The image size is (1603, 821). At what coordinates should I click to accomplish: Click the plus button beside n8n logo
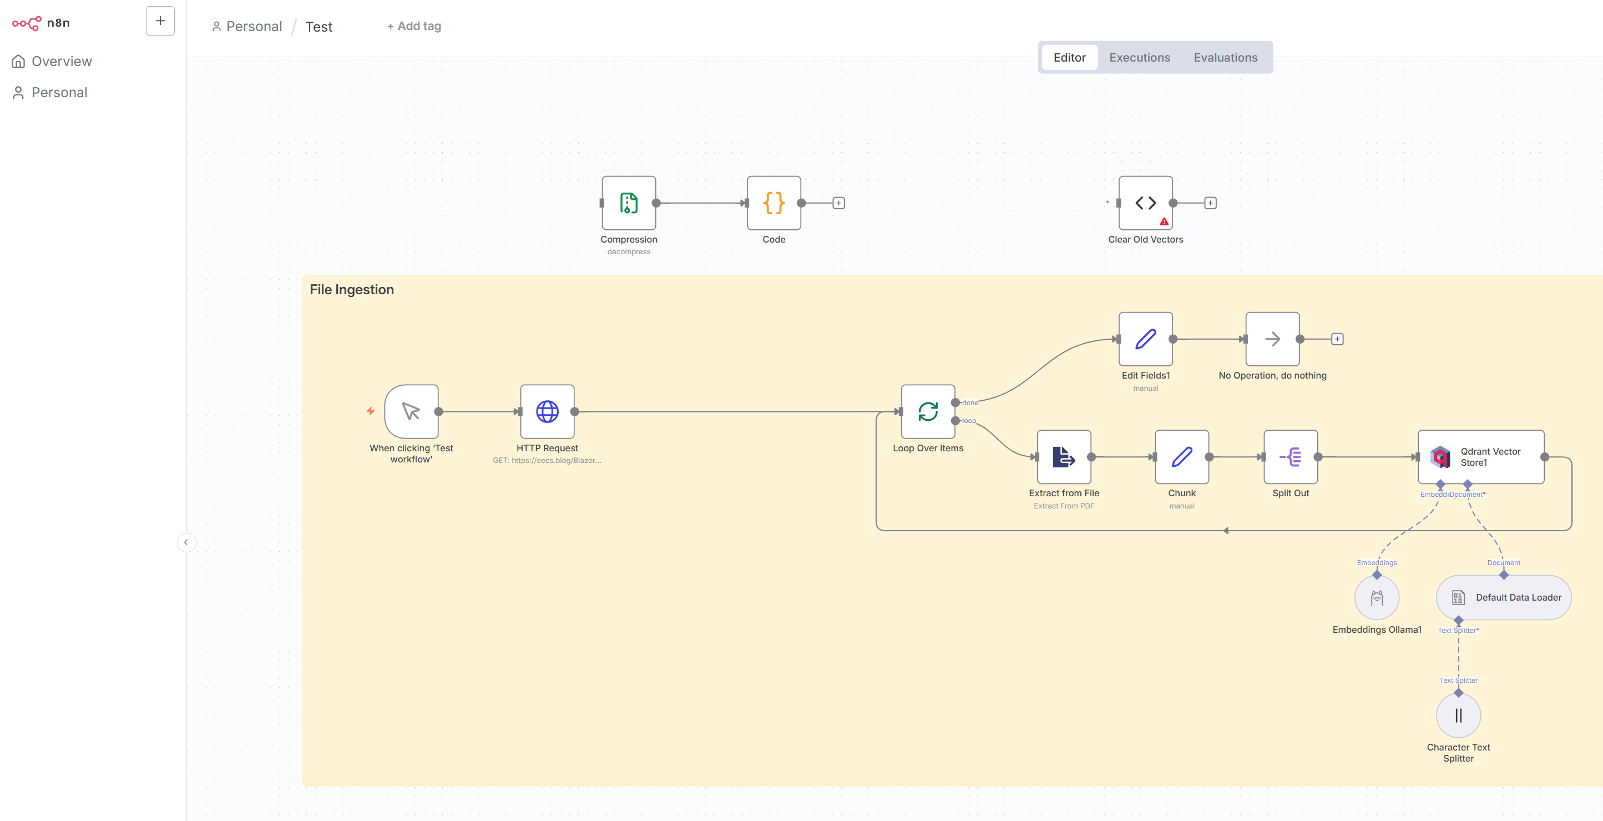[x=160, y=21]
